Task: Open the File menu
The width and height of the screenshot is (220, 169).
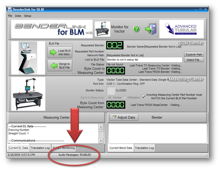Action: (10, 16)
